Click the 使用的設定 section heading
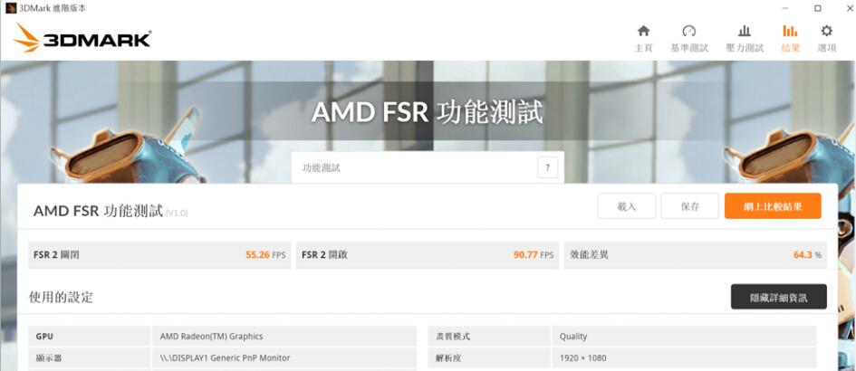 coord(61,298)
